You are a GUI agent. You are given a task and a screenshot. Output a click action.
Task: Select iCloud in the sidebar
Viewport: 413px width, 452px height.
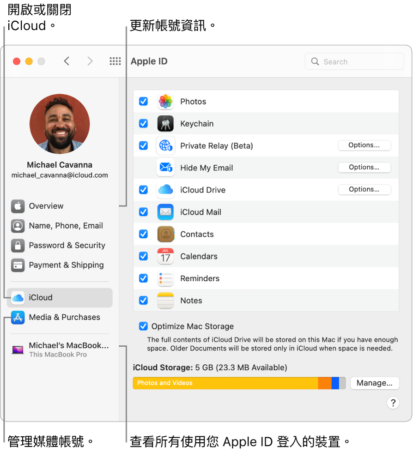[60, 297]
